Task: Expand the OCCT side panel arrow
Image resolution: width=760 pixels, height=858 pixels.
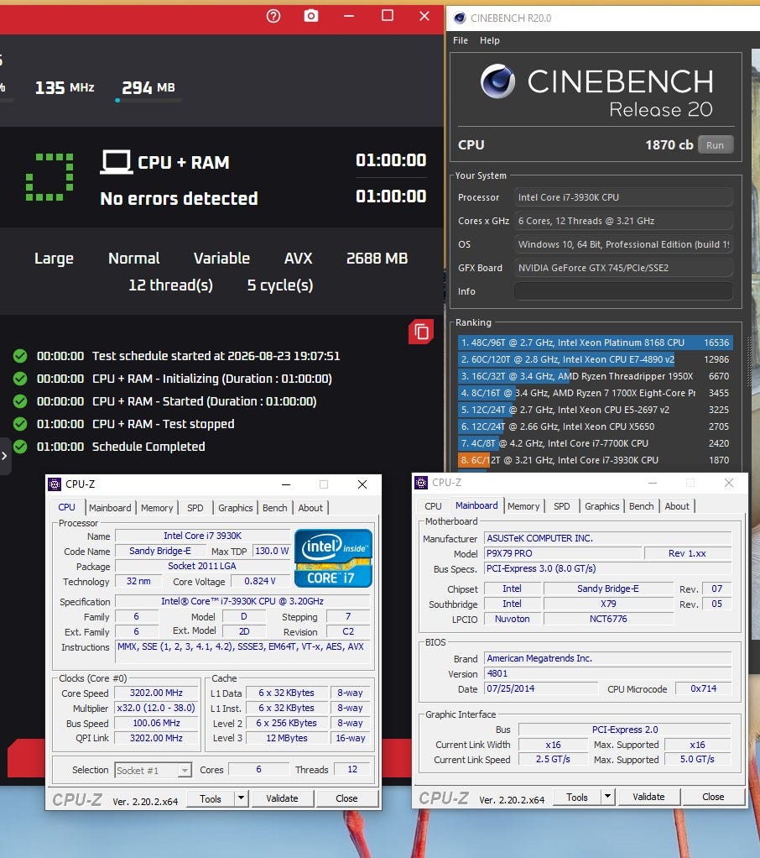Action: click(x=4, y=456)
